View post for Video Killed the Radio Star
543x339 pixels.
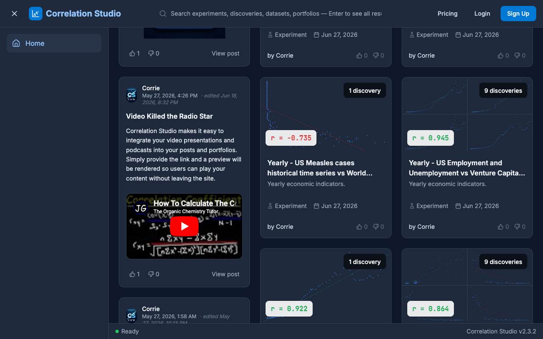(226, 274)
